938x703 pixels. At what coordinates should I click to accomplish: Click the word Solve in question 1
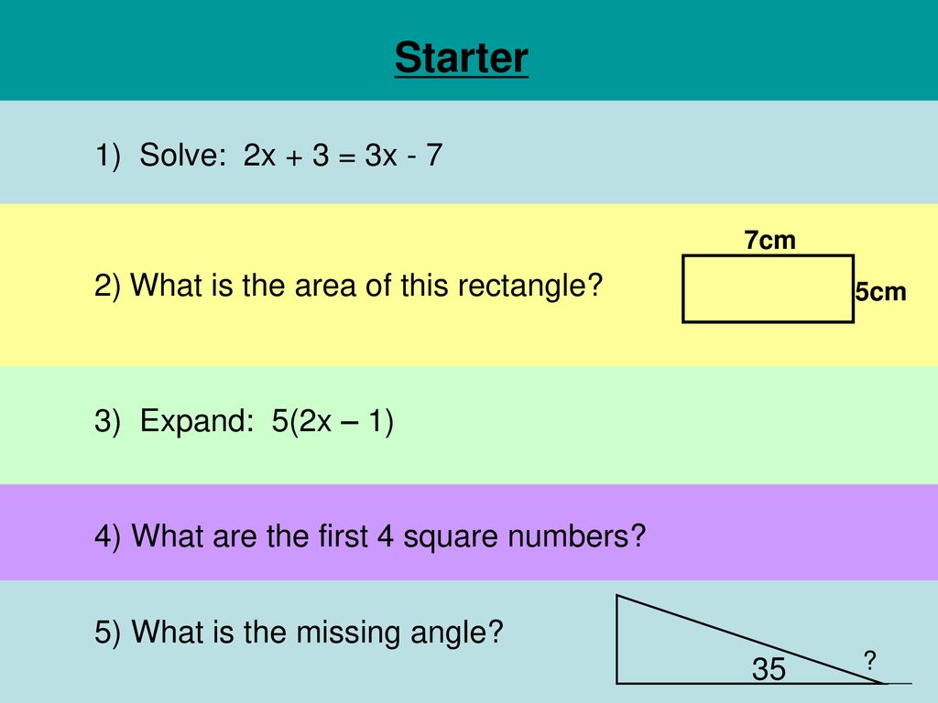182,156
